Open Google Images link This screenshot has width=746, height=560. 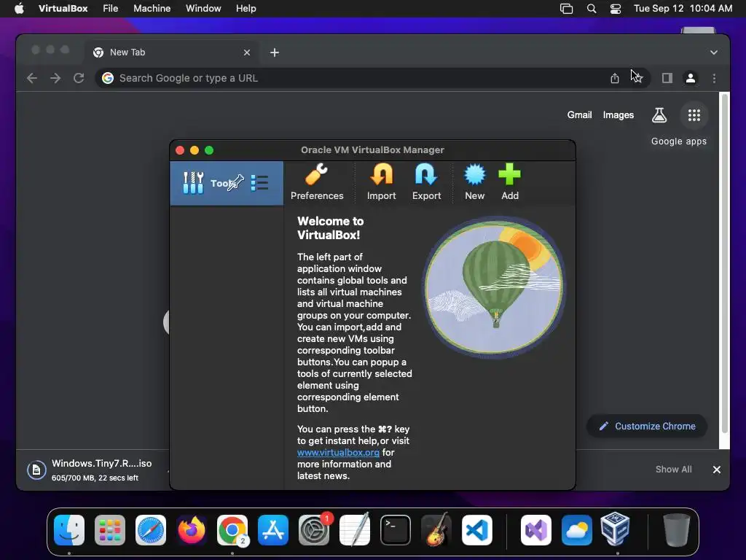618,114
